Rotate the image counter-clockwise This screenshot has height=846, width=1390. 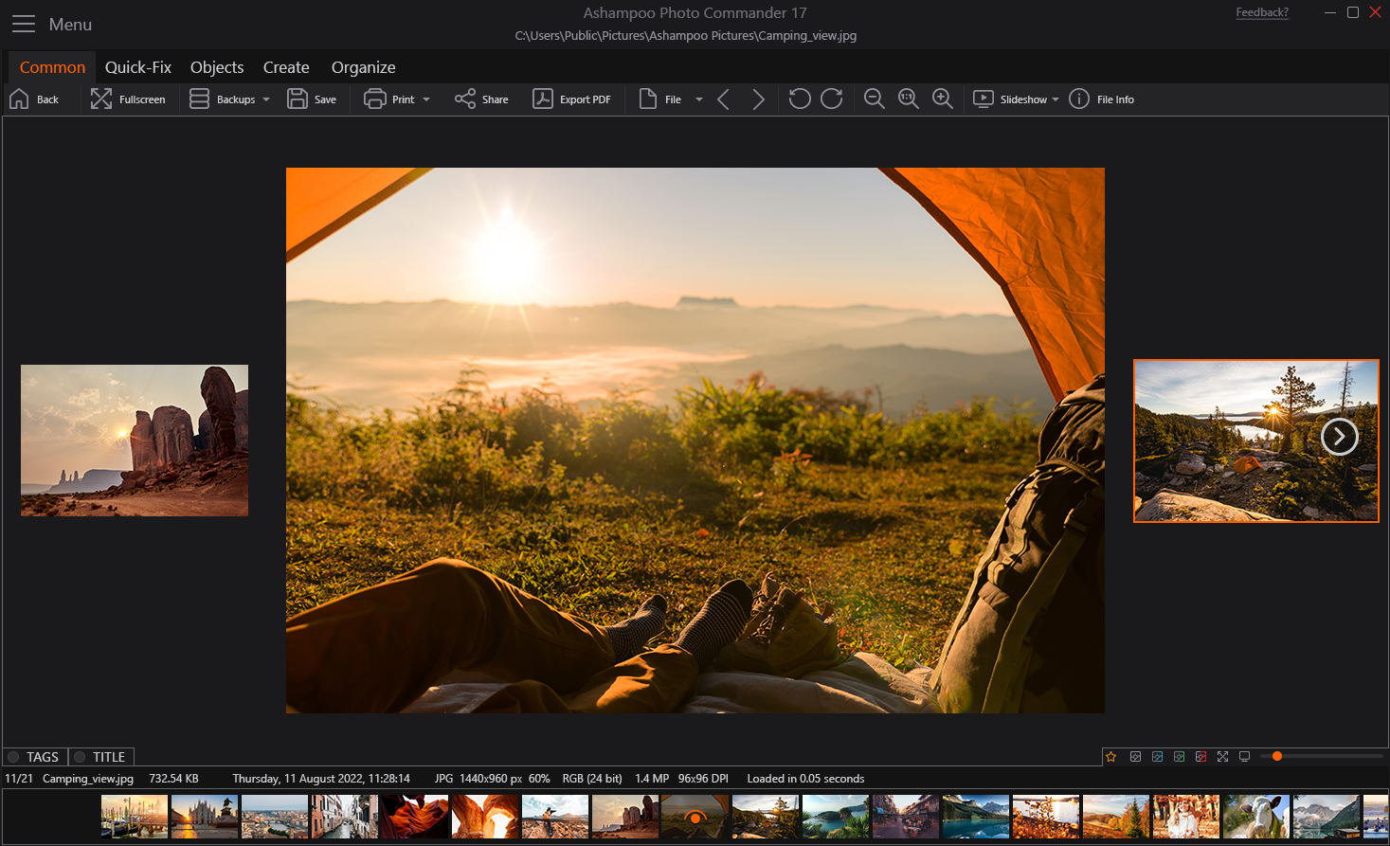coord(799,99)
